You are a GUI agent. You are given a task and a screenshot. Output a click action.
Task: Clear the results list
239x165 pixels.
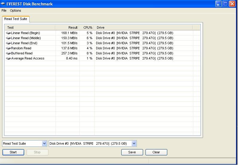pos(156,152)
